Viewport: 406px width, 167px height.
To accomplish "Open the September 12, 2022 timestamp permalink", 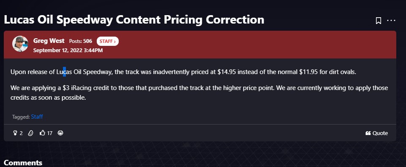I will click(x=68, y=50).
